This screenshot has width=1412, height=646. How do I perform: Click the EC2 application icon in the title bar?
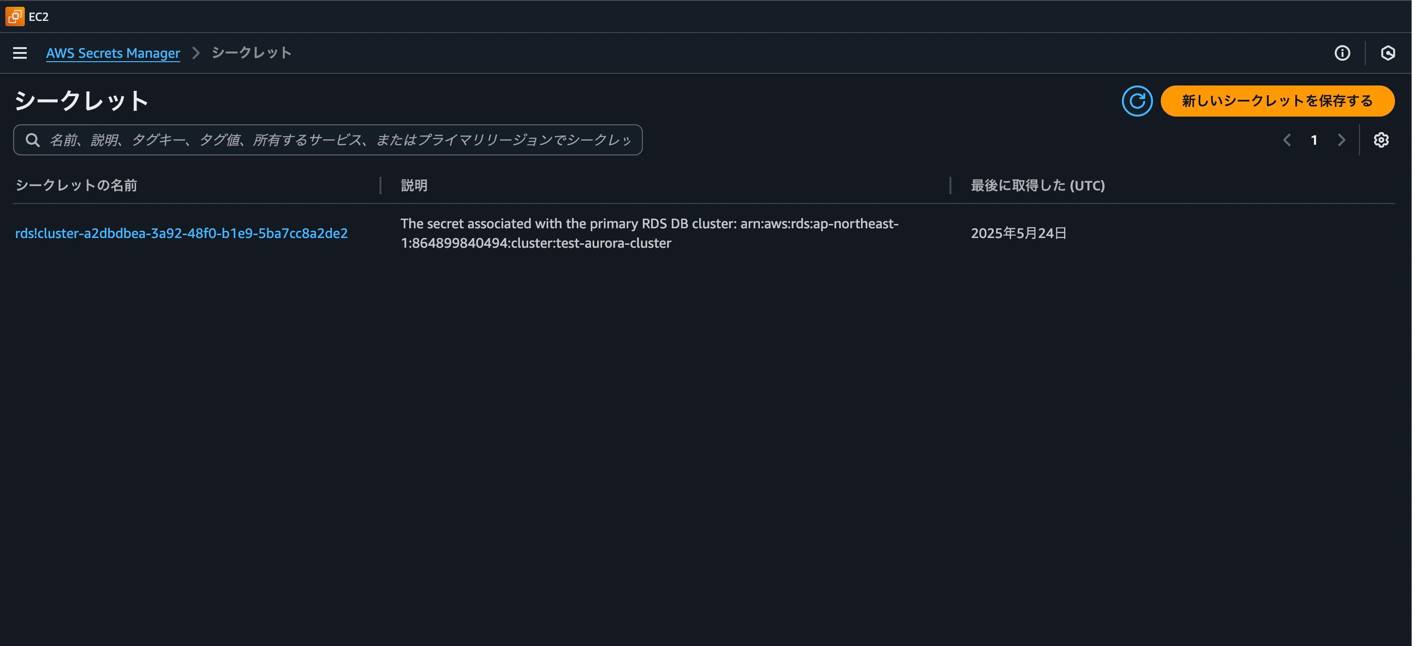(x=14, y=17)
